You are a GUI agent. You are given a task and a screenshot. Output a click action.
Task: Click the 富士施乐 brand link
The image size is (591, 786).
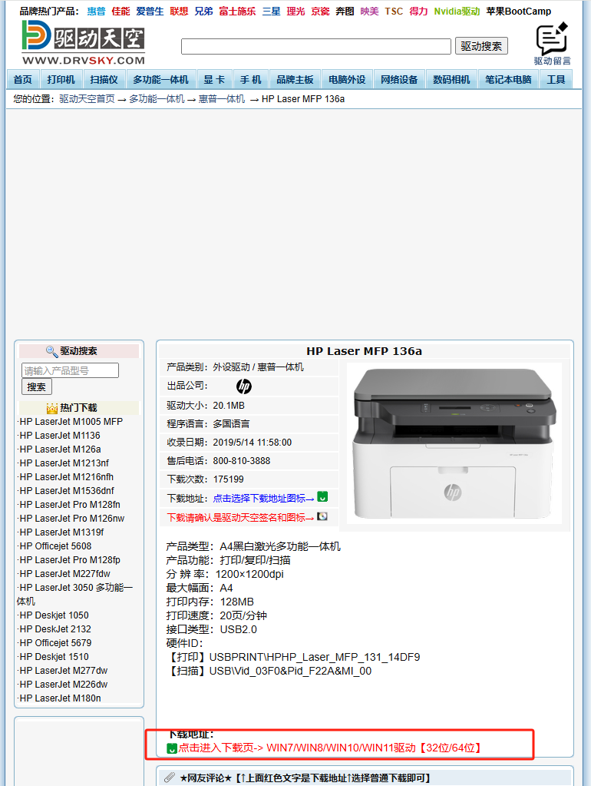tap(237, 12)
